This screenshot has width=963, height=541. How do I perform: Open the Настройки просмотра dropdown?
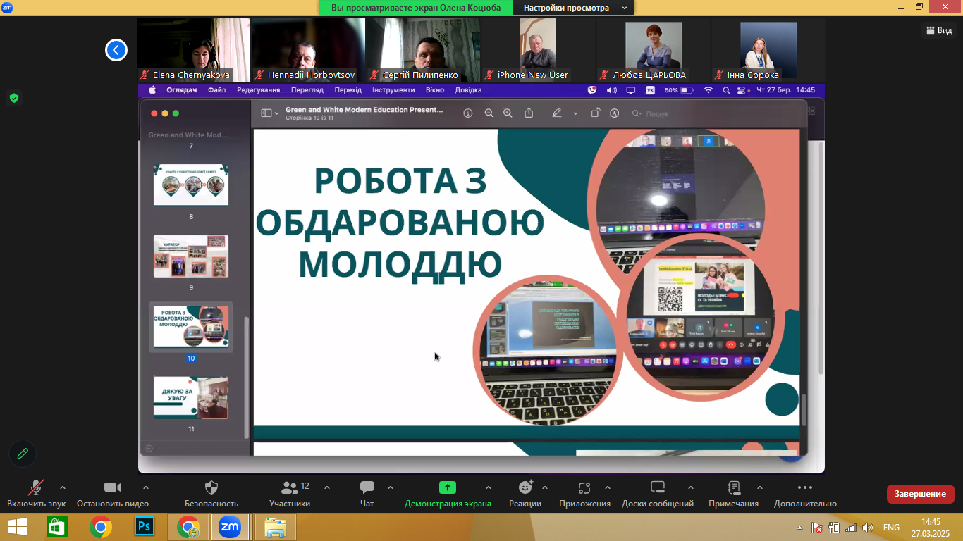pos(574,8)
